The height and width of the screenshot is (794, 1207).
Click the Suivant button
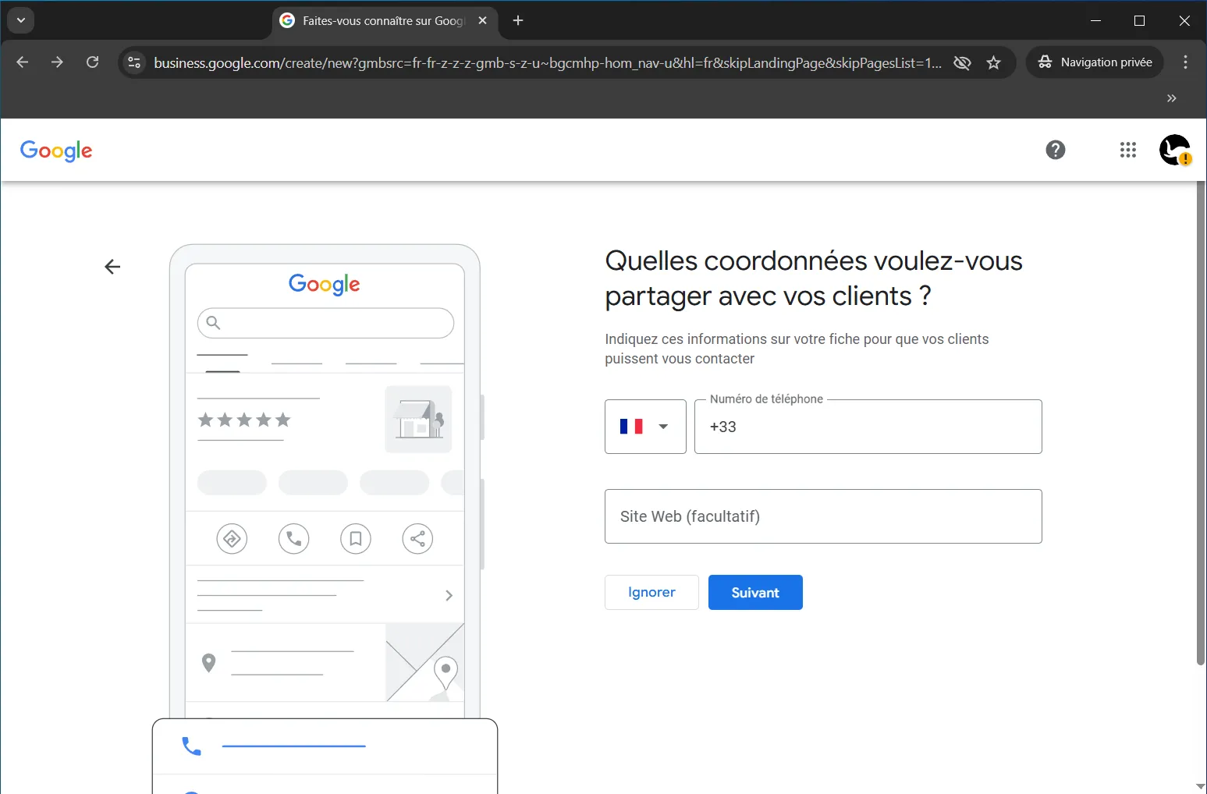pyautogui.click(x=754, y=593)
